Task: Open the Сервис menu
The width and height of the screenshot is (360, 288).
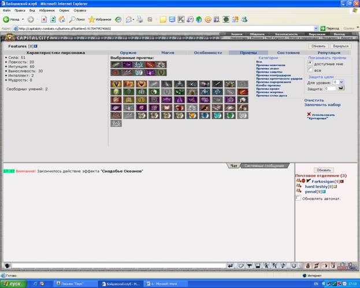Action: tap(64, 10)
